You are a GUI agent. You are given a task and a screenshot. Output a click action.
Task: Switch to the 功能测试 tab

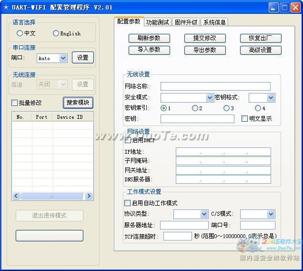pyautogui.click(x=158, y=22)
